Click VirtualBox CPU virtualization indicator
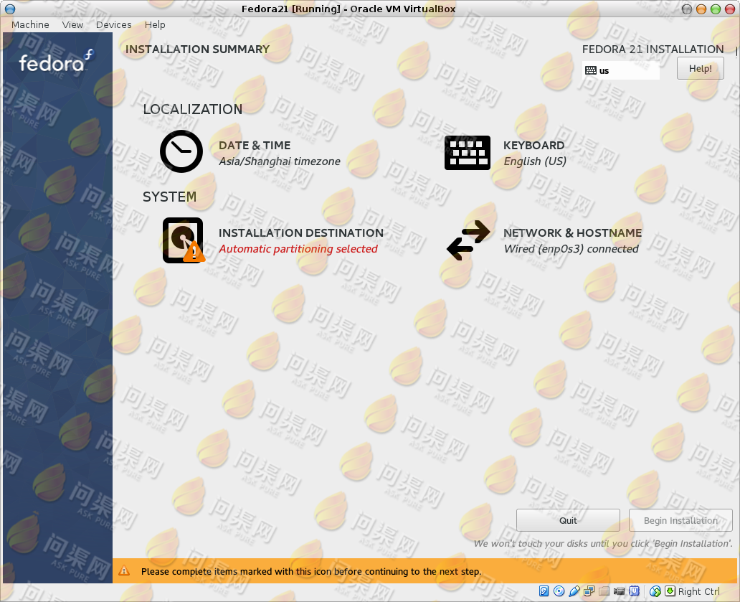Image resolution: width=740 pixels, height=602 pixels. click(x=635, y=591)
